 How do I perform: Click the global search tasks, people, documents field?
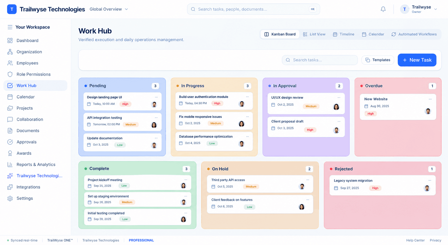[x=253, y=9]
